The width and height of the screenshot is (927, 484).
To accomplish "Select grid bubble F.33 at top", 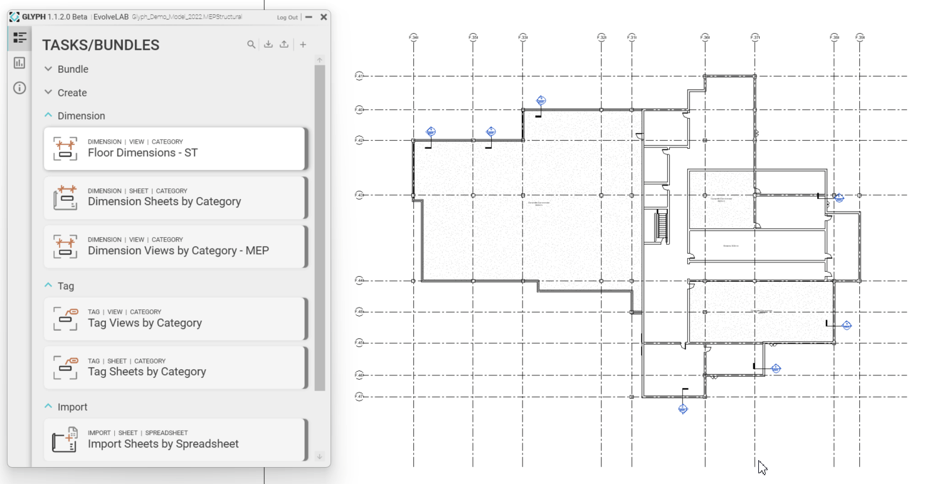I will pyautogui.click(x=523, y=38).
